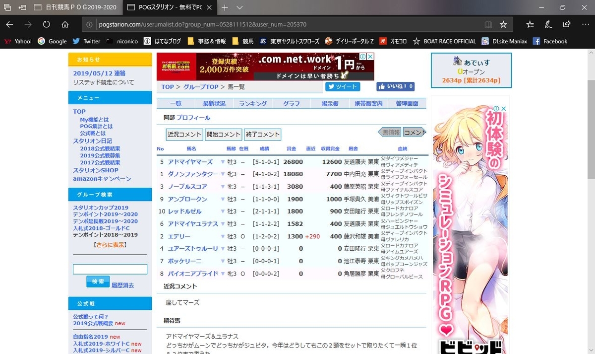Viewport: 595px width, 354px height.
Task: Open the RPG game advertisement image
Action: tap(471, 224)
